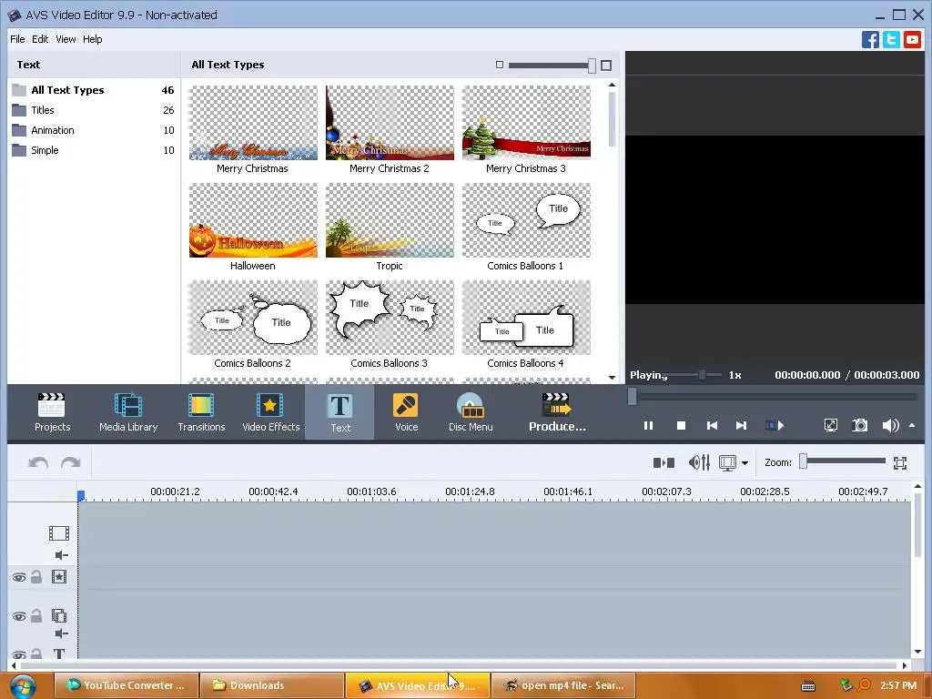Adjust the playback speed slider
Viewport: 932px width, 699px height.
tap(702, 374)
